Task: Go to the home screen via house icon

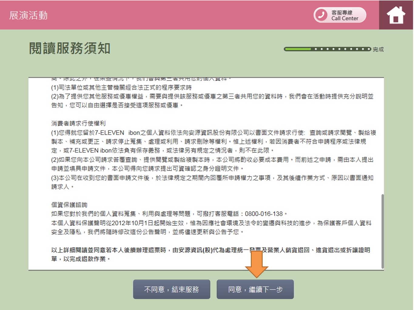Action: [x=396, y=15]
